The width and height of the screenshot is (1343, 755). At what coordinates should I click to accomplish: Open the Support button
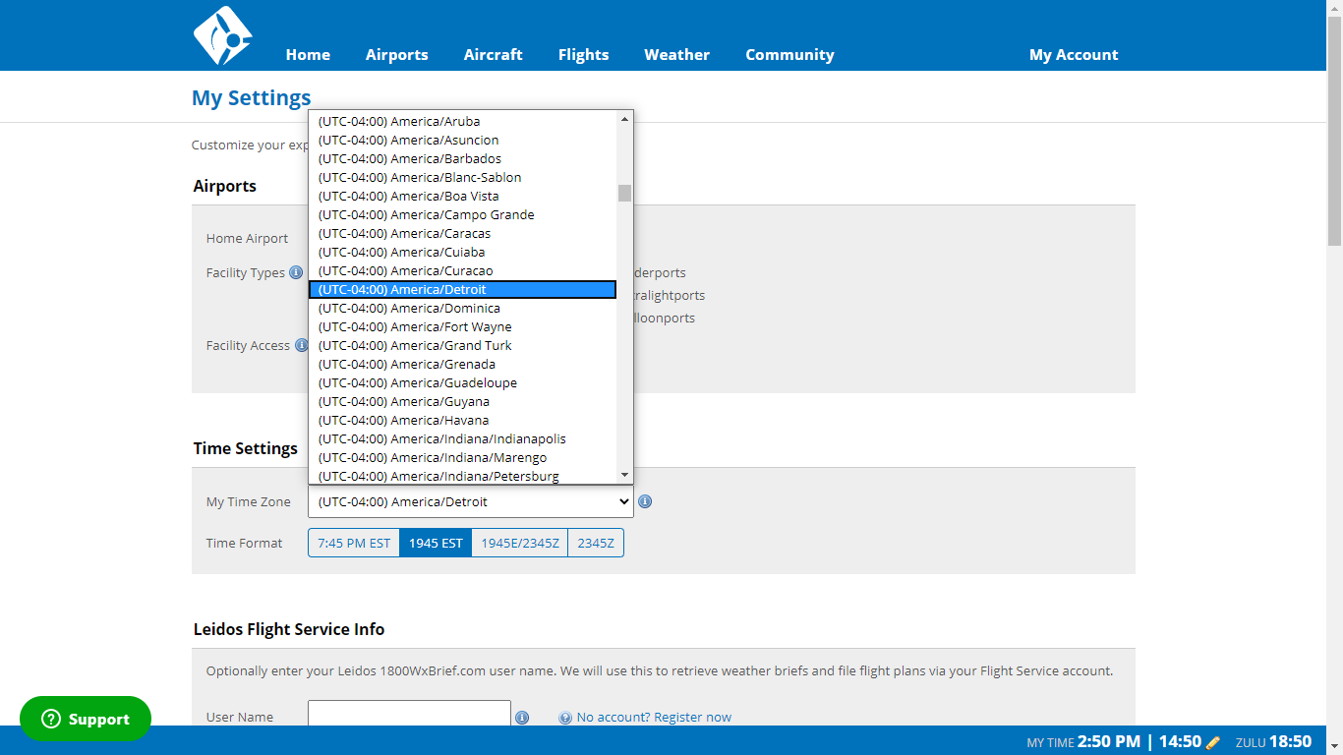pos(86,719)
